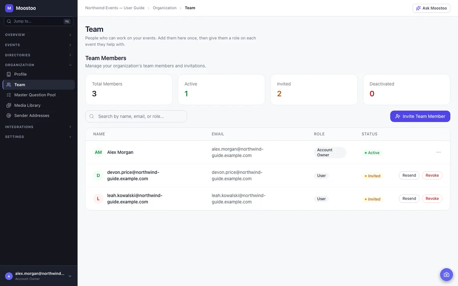
Task: Click the AM avatar for Alex Morgan
Action: (98, 152)
